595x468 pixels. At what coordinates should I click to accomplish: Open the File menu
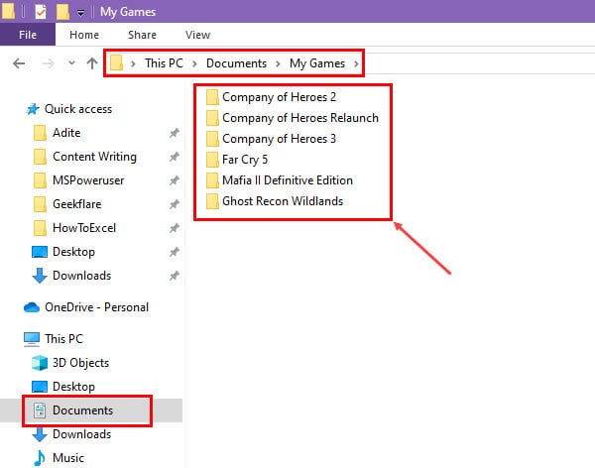[28, 35]
